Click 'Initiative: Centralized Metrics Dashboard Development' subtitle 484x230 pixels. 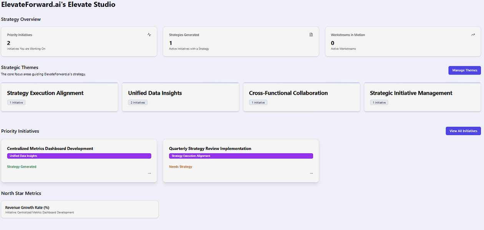click(x=40, y=212)
